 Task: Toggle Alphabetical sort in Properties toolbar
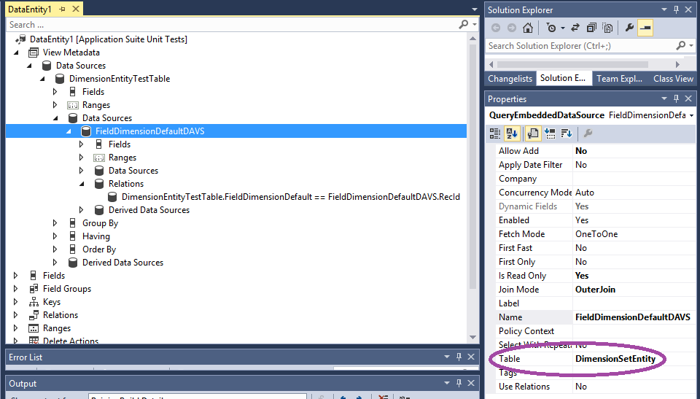[512, 133]
